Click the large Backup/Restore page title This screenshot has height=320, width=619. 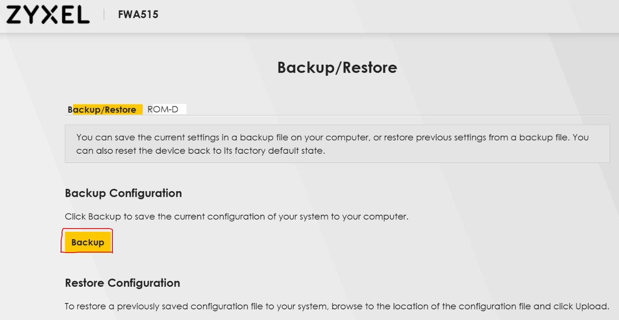[337, 67]
